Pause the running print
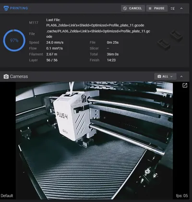This screenshot has height=202, width=192. pos(156,8)
